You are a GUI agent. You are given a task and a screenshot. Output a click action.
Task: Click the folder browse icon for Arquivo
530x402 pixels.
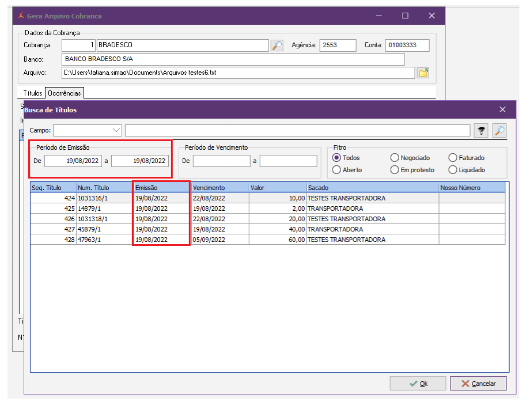pos(423,73)
